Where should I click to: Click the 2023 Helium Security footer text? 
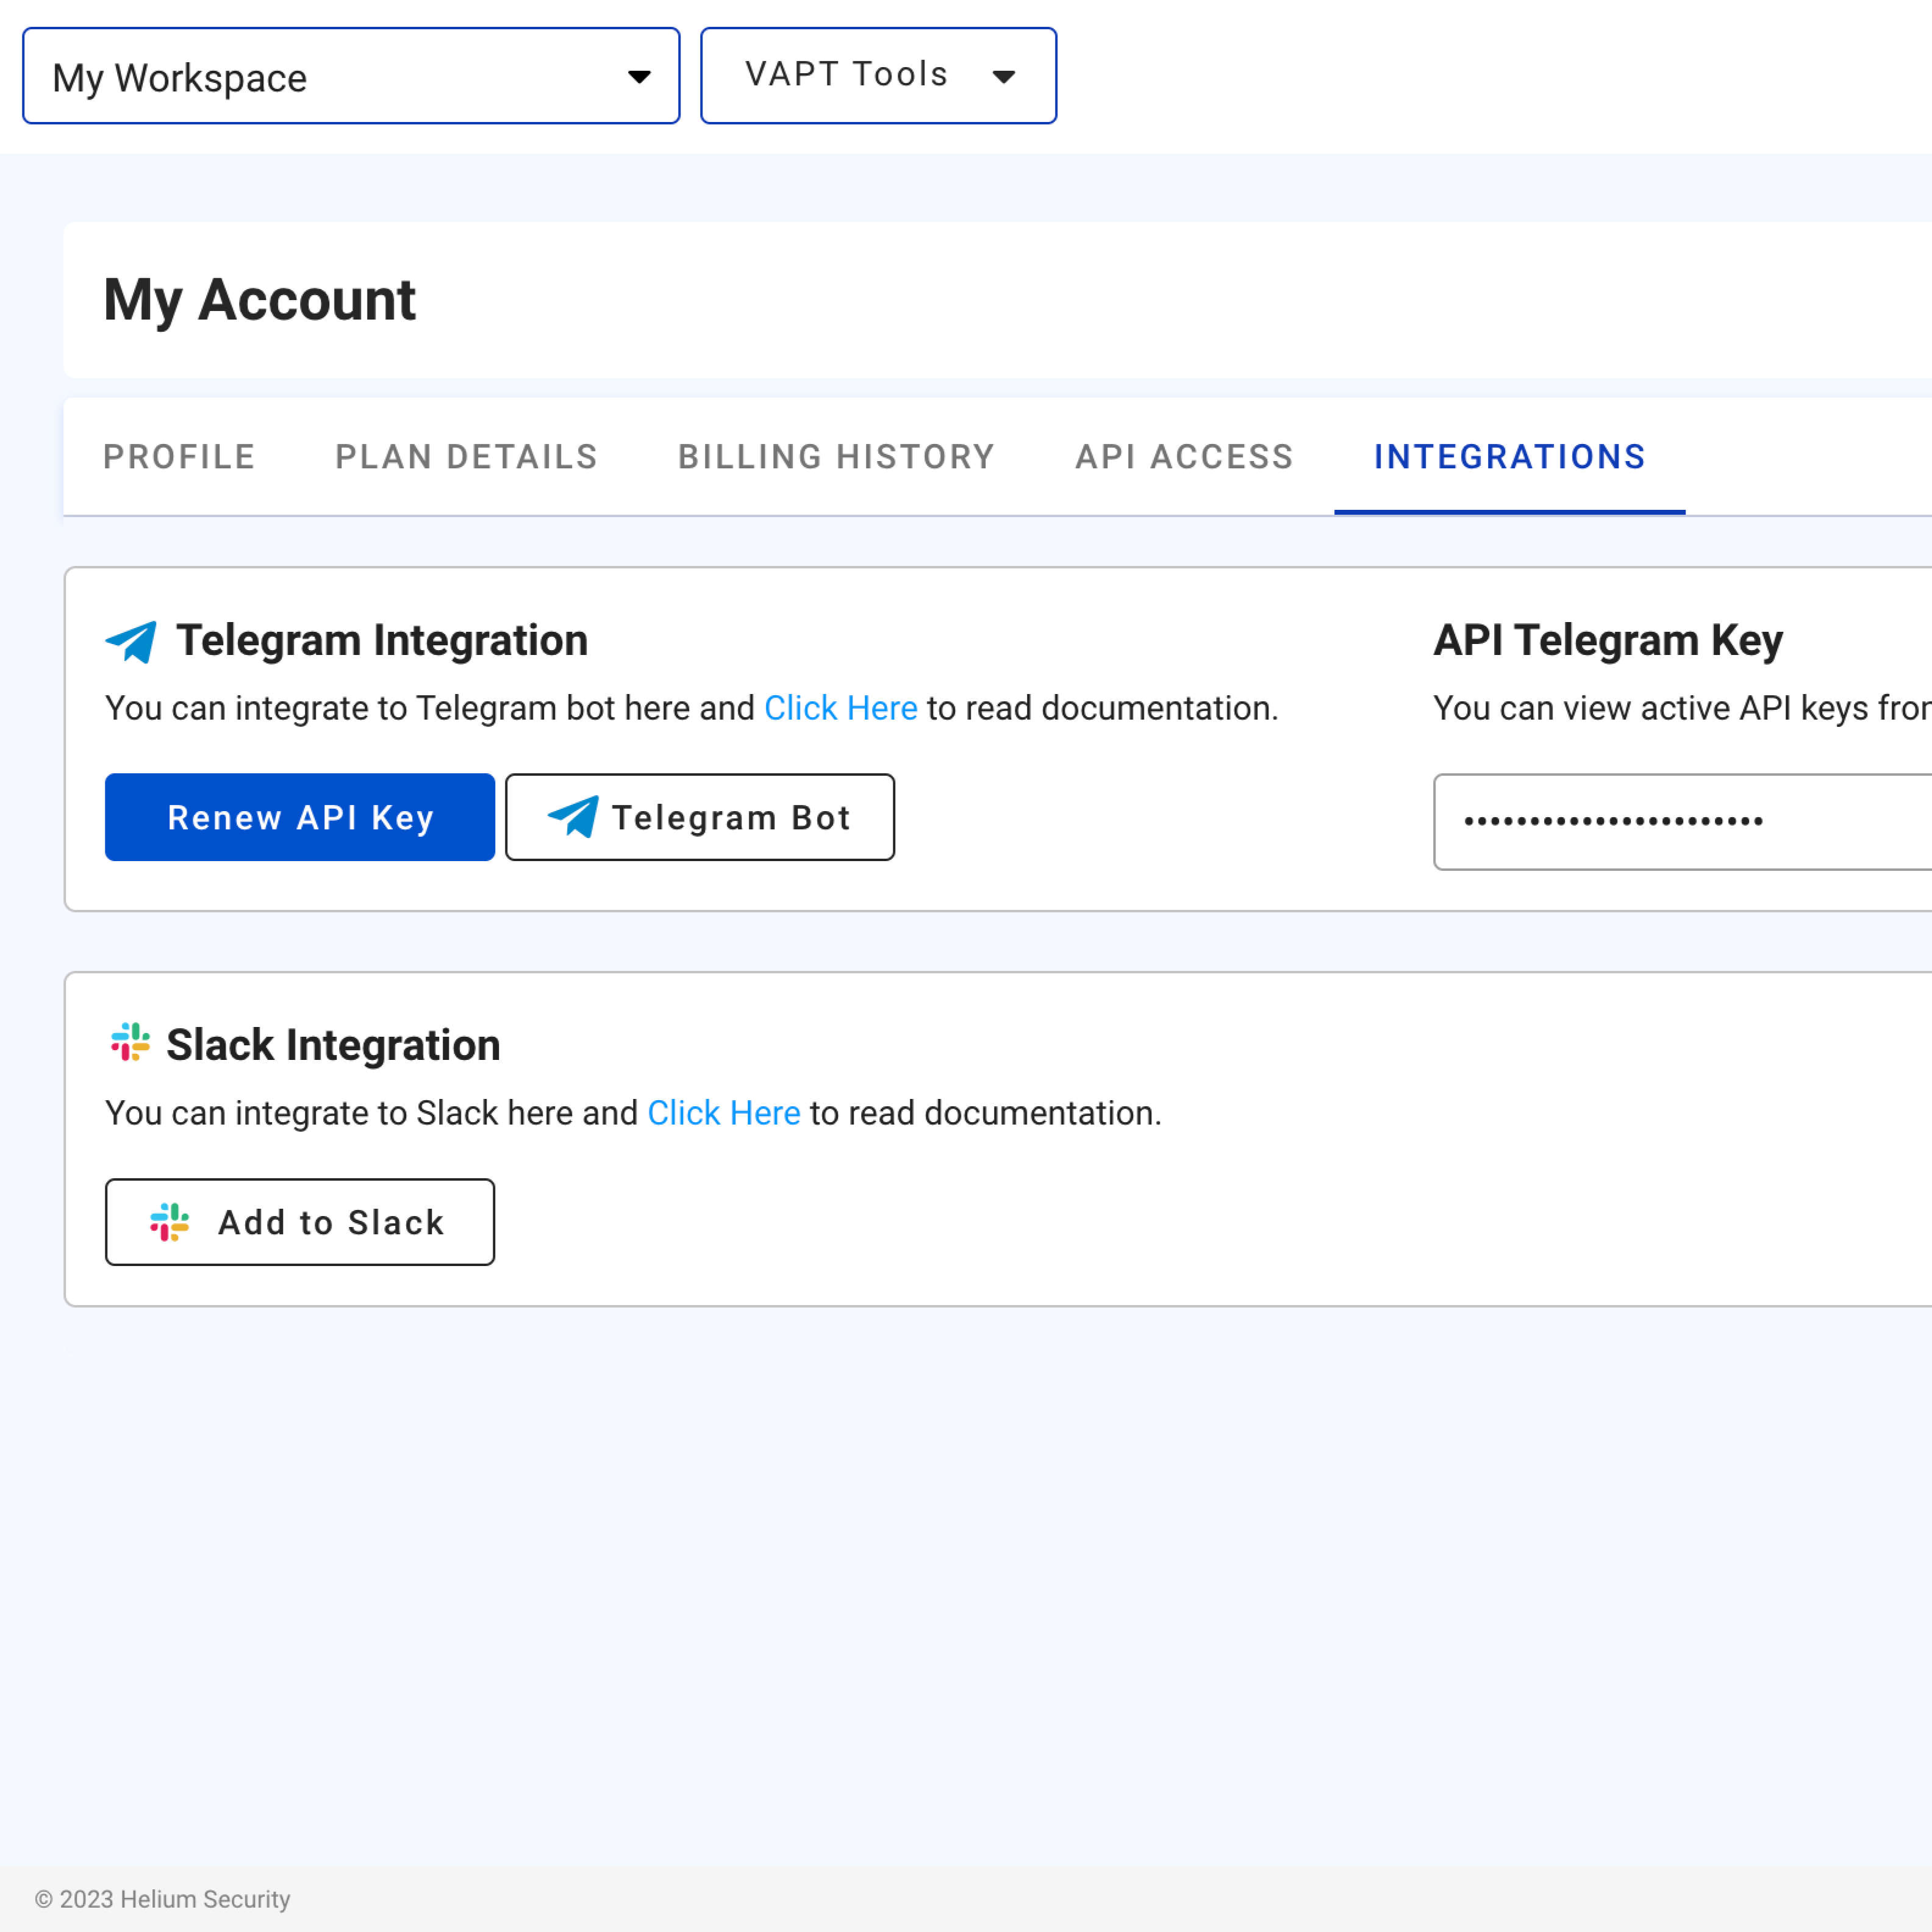tap(163, 1899)
